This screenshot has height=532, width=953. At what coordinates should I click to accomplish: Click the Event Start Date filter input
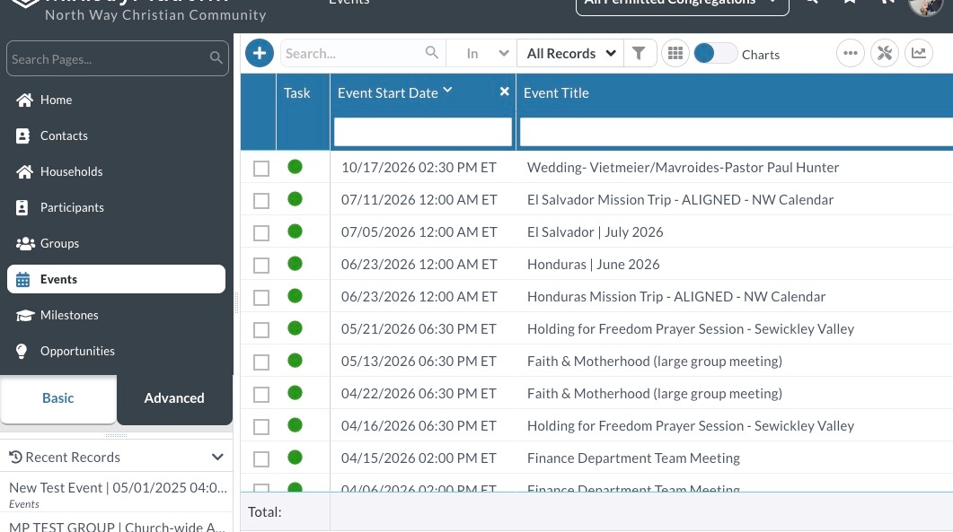[x=422, y=132]
